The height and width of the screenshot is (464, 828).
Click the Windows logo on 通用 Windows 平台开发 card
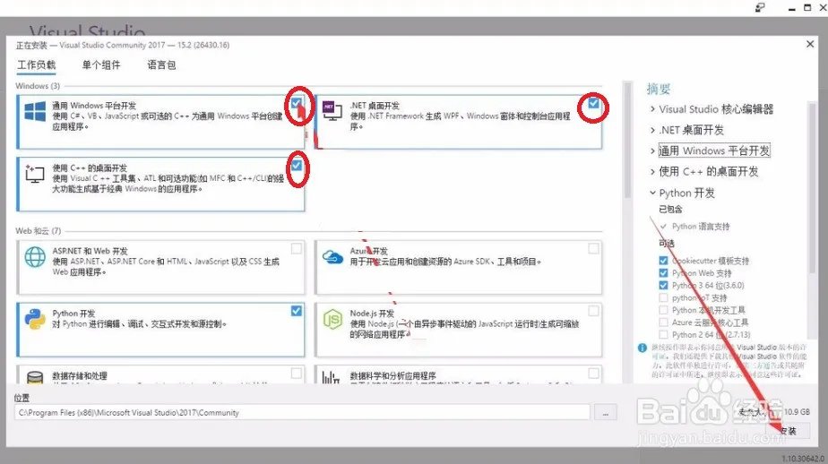tap(35, 111)
